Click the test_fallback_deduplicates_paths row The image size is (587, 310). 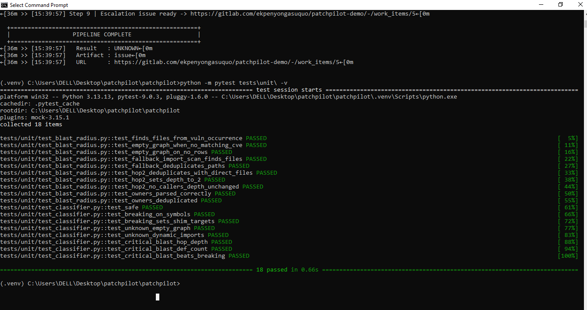pos(289,166)
